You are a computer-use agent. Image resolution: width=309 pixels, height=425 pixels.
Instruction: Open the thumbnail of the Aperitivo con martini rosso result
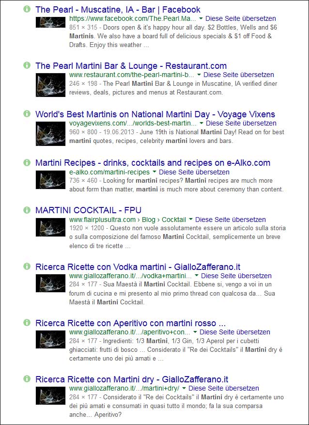pyautogui.click(x=51, y=339)
